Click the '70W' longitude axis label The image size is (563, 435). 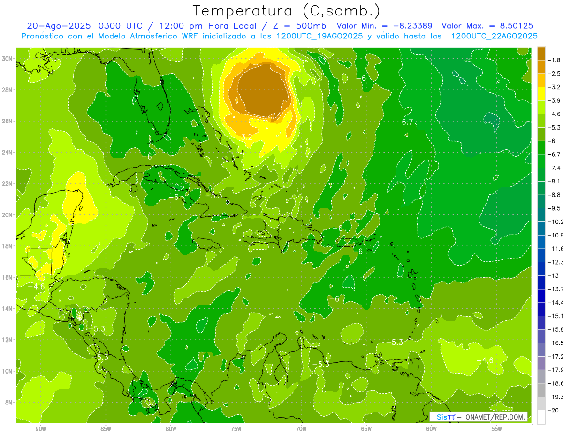tap(301, 429)
